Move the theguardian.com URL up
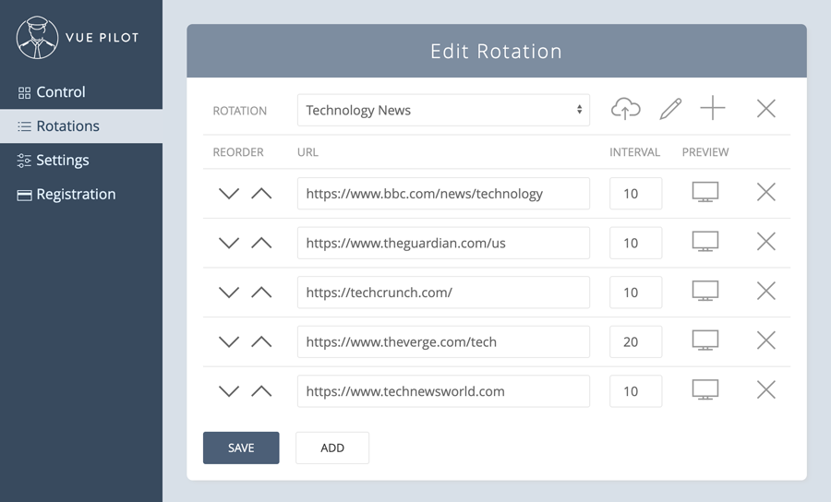The height and width of the screenshot is (502, 831). (261, 243)
